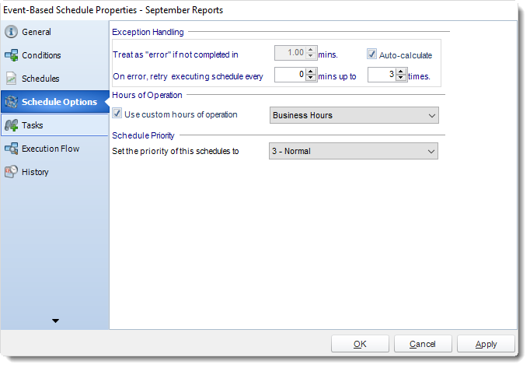Decrease the retry interval minutes
The image size is (530, 368).
(x=311, y=78)
